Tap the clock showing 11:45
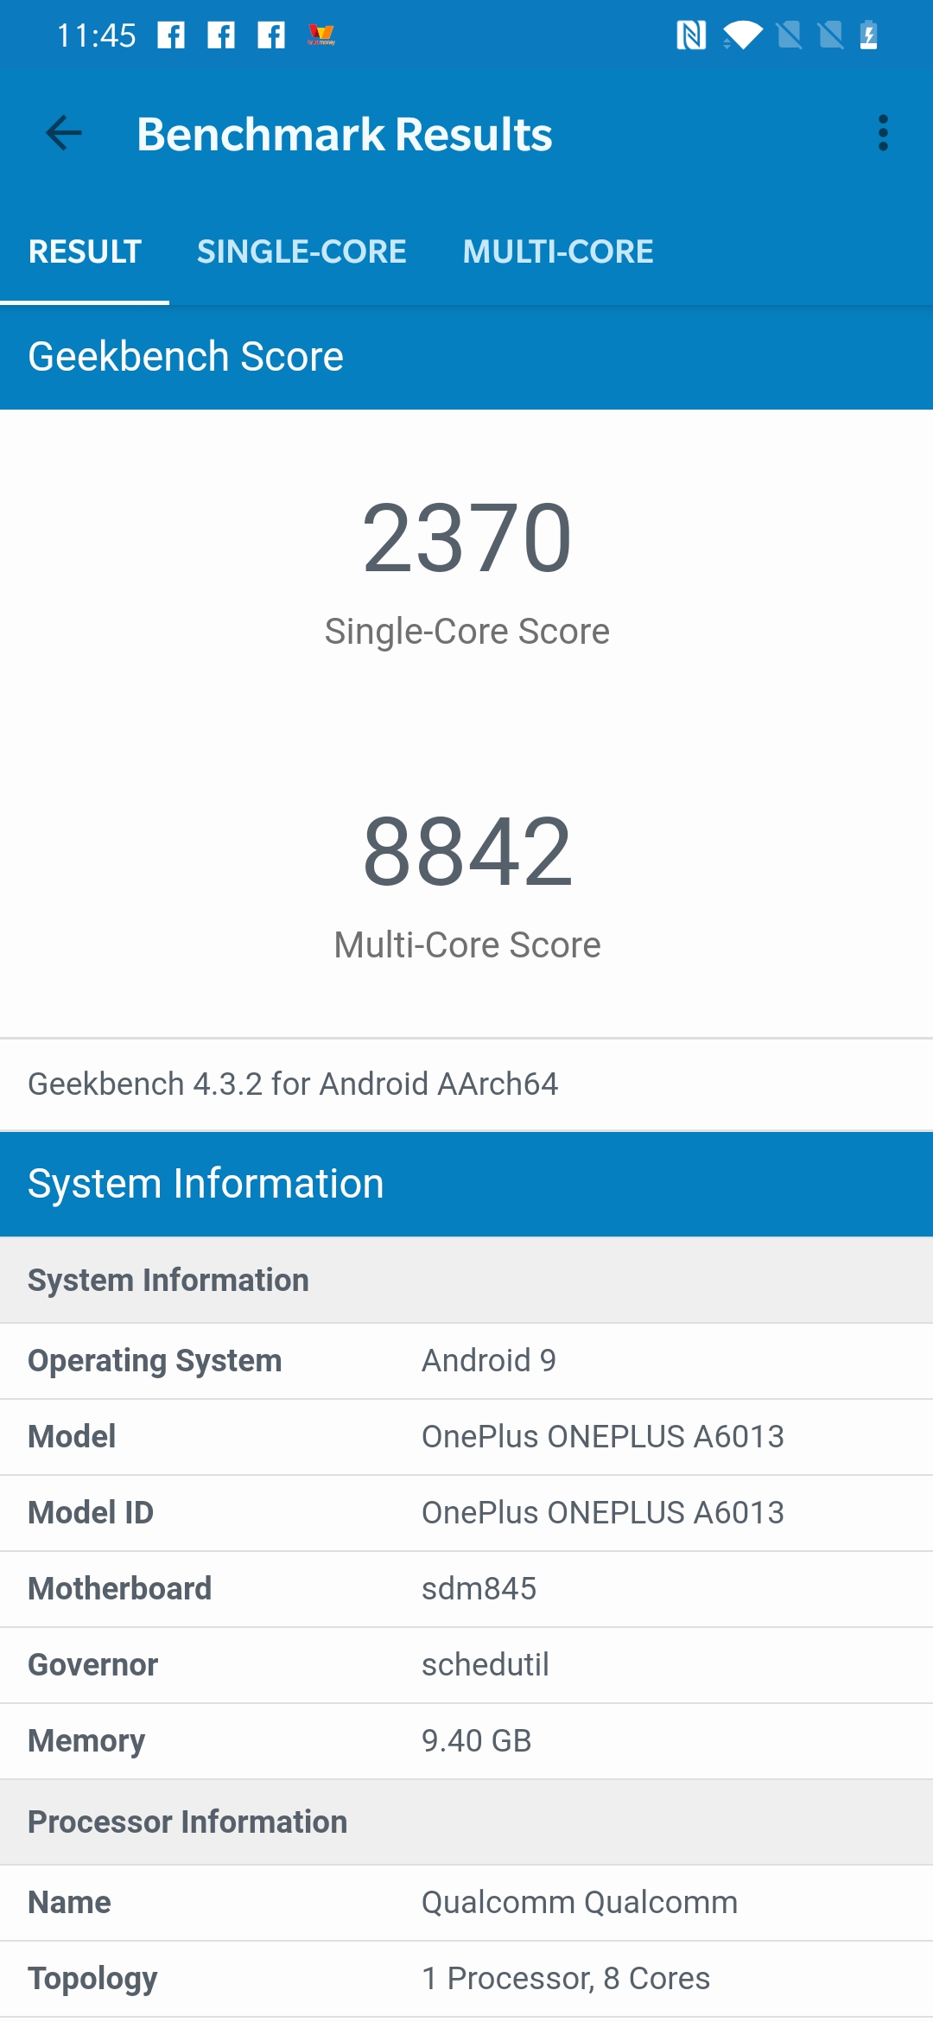 (x=96, y=35)
